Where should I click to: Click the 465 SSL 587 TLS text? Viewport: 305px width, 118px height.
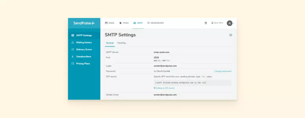click(x=161, y=61)
